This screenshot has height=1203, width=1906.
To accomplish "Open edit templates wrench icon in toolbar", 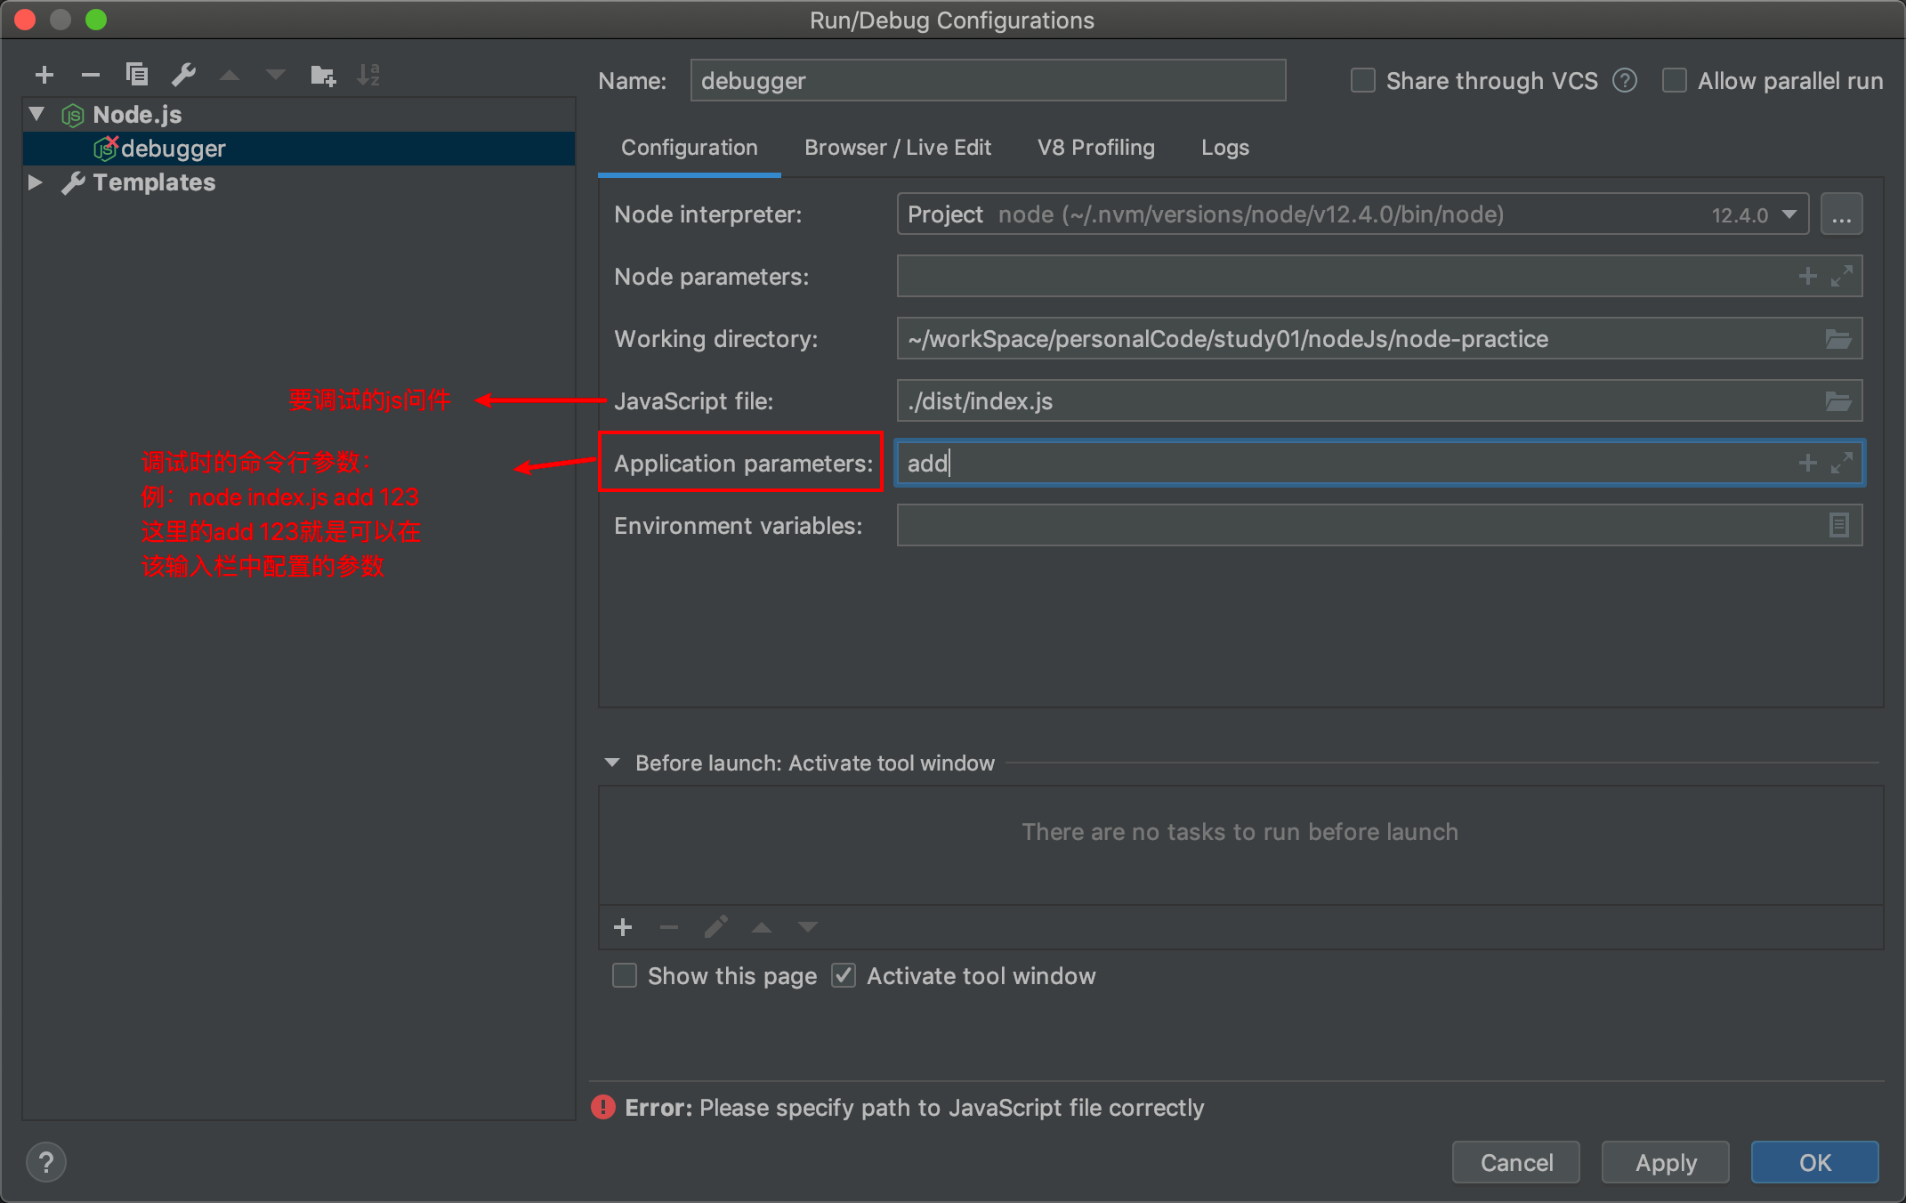I will pyautogui.click(x=183, y=75).
